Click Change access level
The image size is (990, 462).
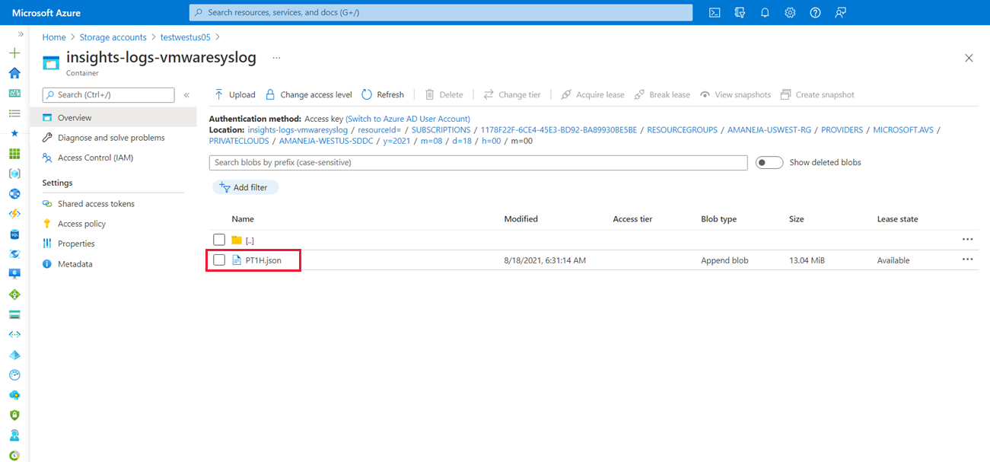pyautogui.click(x=308, y=95)
